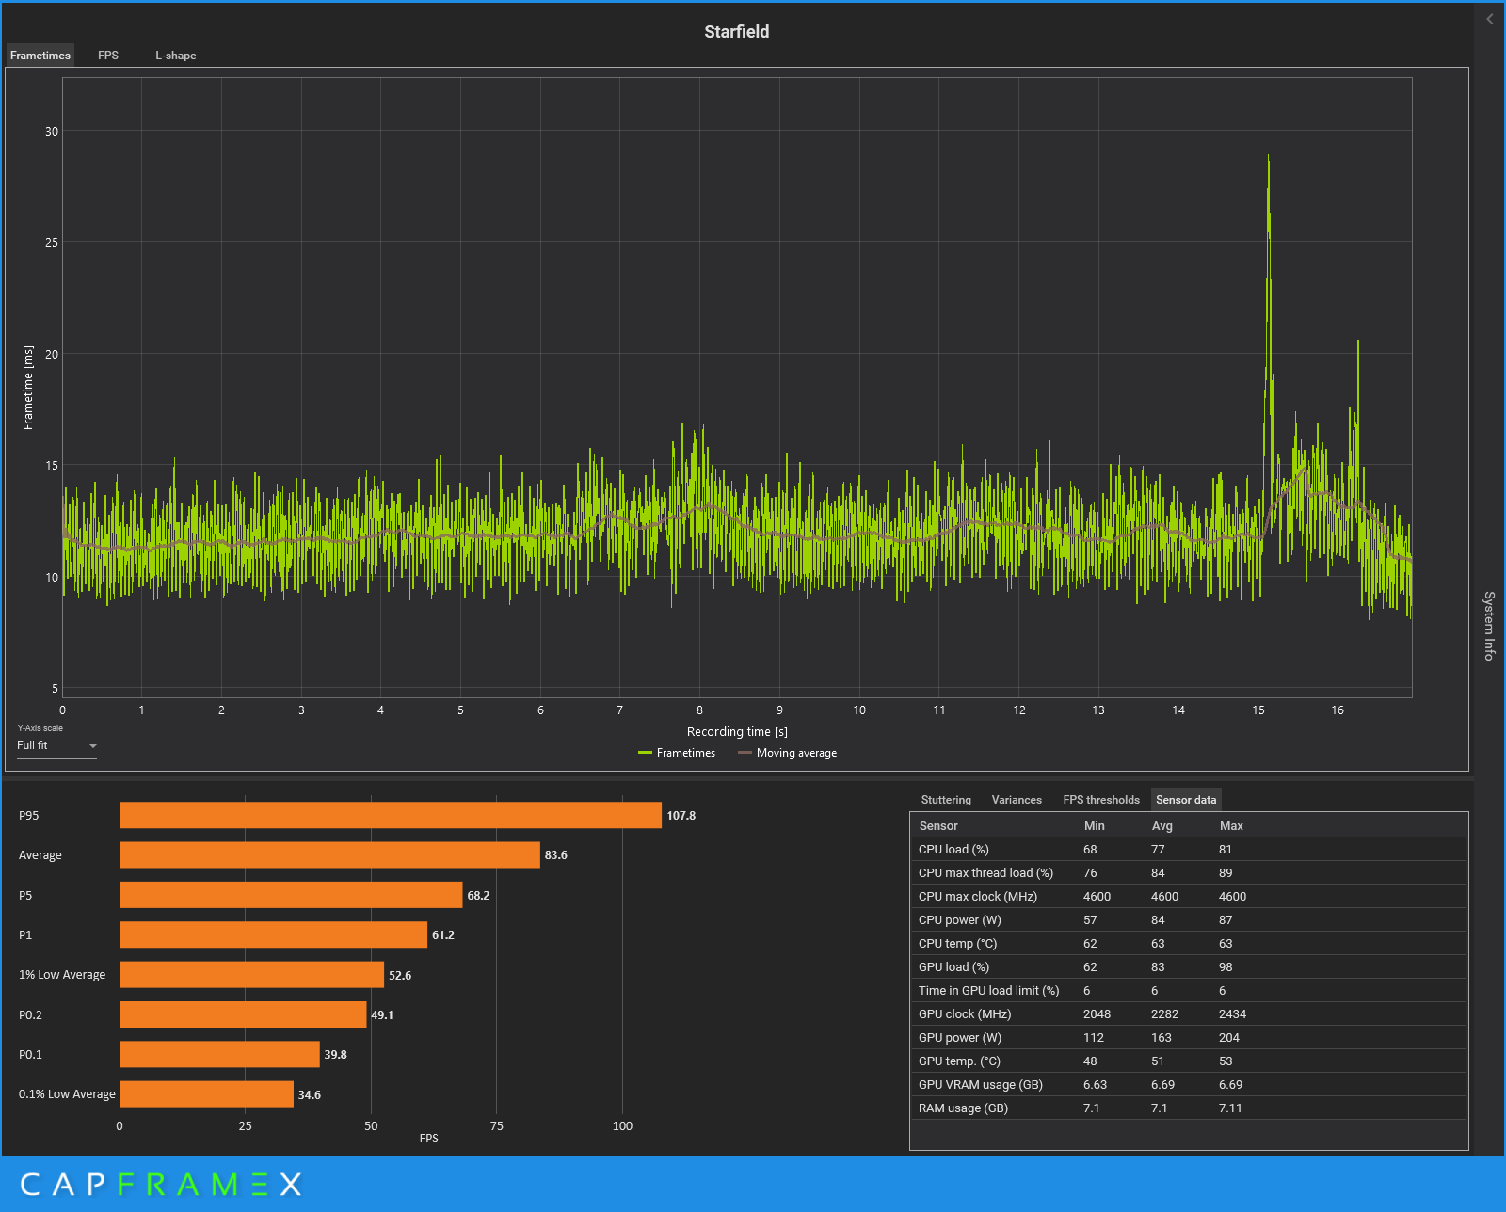Select Time in GPU load limit (%) row
This screenshot has width=1506, height=1212.
(1189, 990)
